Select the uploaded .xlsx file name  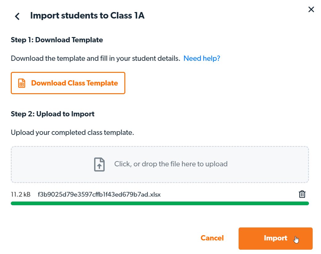pos(99,194)
